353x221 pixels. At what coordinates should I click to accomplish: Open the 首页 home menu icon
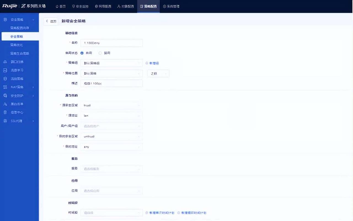57,6
